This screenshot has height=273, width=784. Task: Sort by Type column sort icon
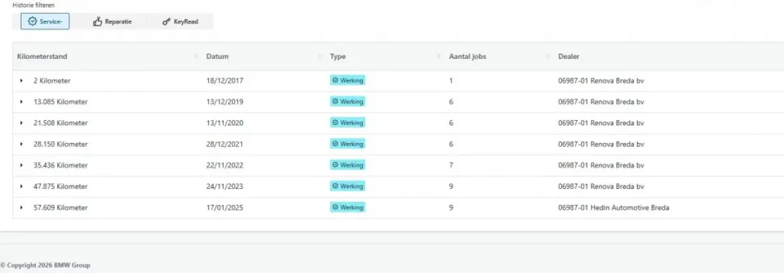tap(439, 57)
